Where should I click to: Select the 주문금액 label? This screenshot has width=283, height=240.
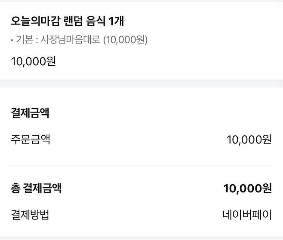click(30, 139)
